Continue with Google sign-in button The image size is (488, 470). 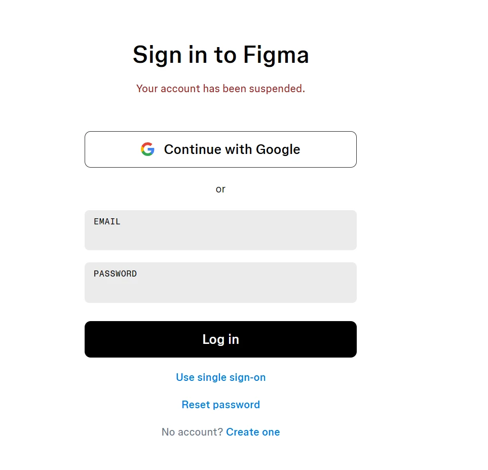point(220,149)
